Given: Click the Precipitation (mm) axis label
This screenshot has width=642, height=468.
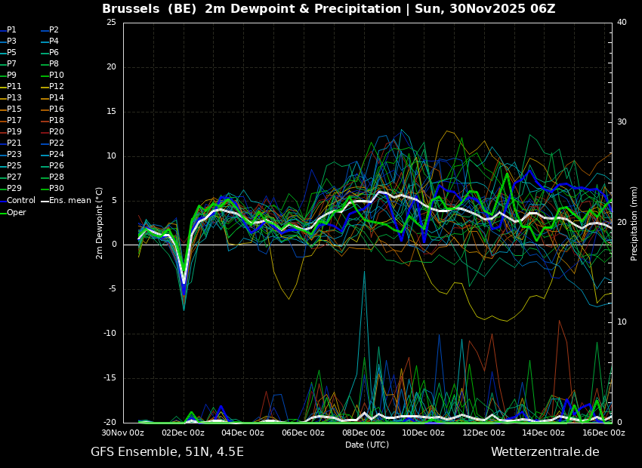Looking at the screenshot, I should (634, 223).
